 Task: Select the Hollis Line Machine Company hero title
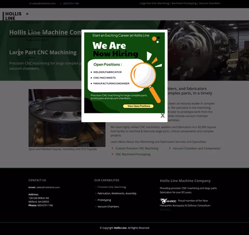click(x=45, y=32)
